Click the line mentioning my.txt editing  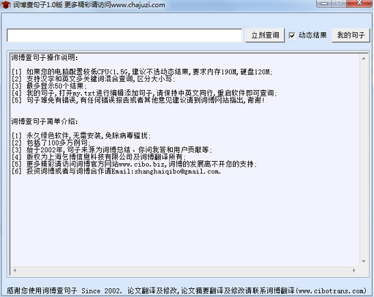144,93
